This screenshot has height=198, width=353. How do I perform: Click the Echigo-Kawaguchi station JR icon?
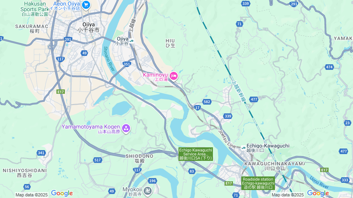pos(243,148)
